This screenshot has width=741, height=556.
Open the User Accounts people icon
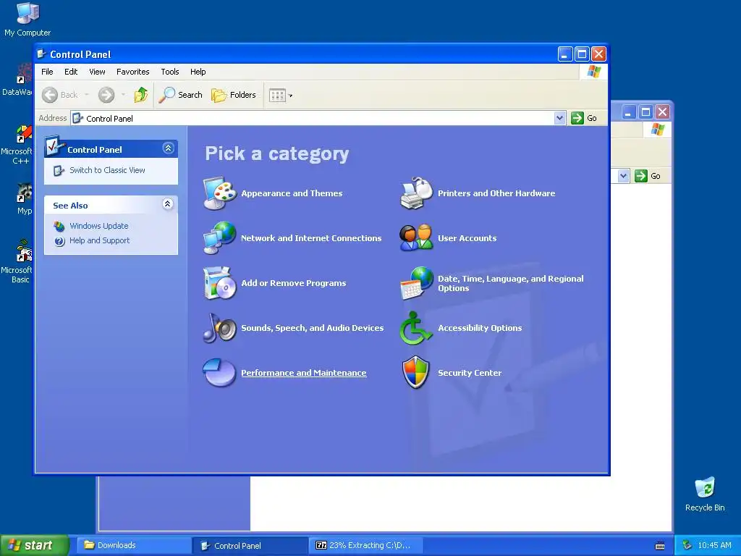(416, 237)
